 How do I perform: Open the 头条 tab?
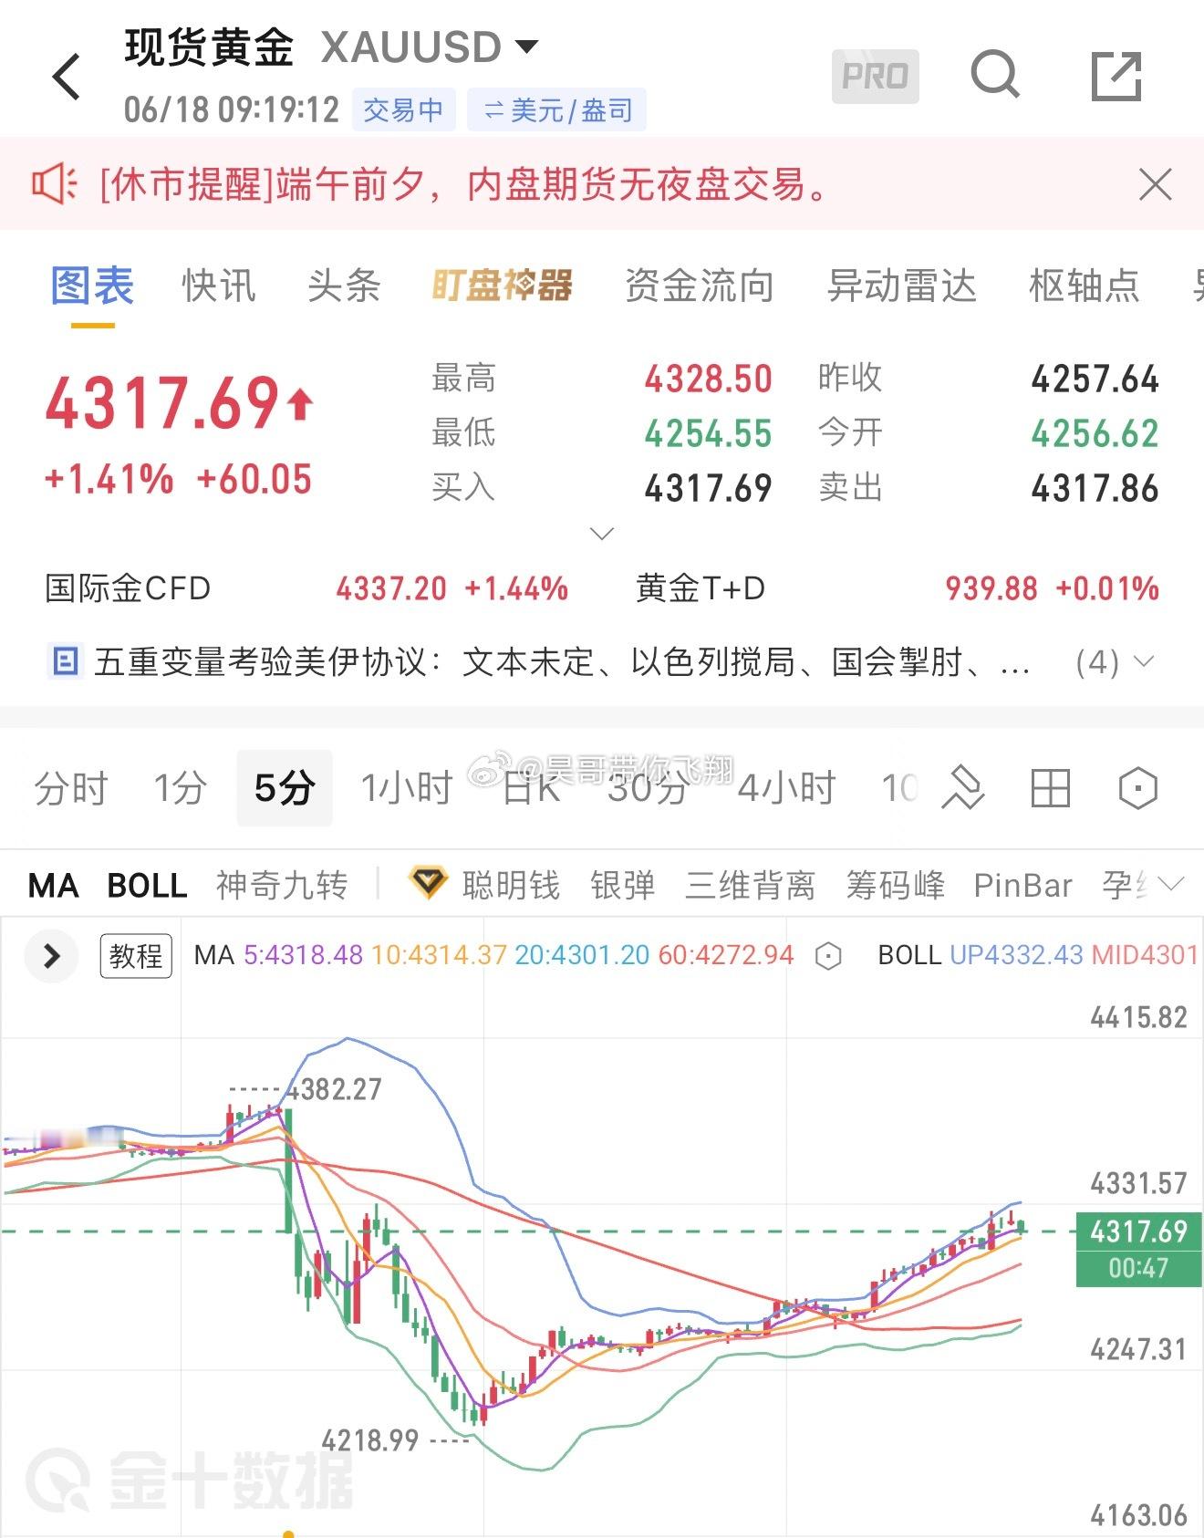point(344,286)
